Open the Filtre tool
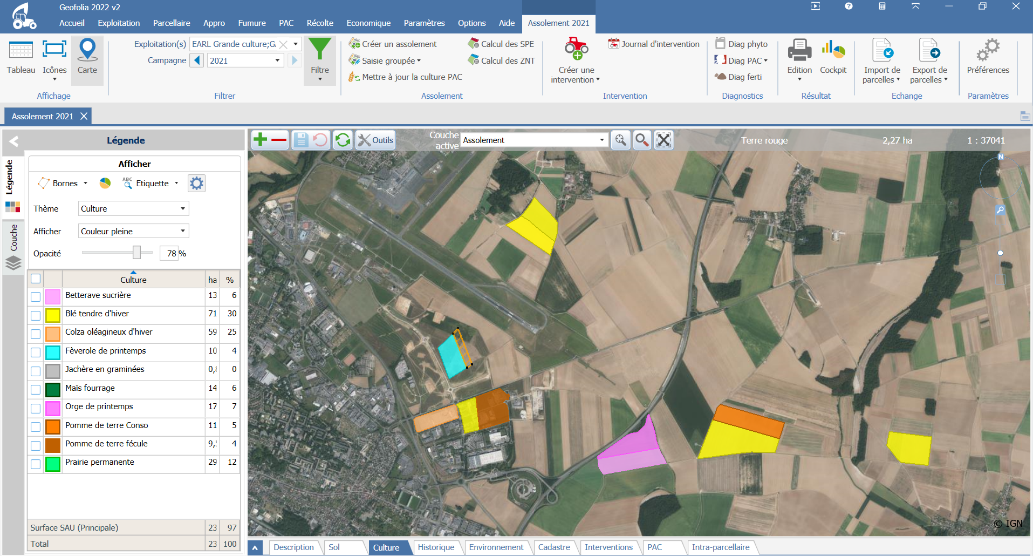 (x=320, y=59)
